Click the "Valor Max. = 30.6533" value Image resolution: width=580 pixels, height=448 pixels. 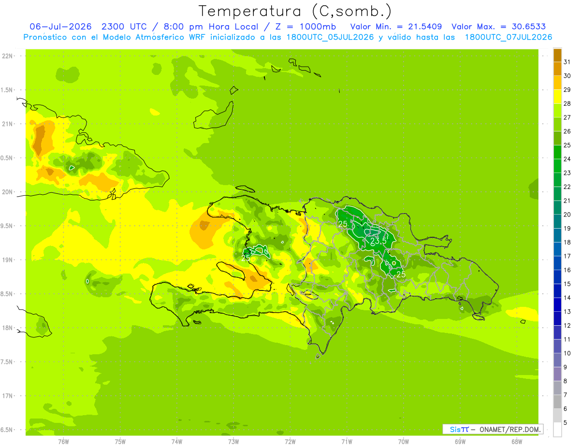coord(498,27)
